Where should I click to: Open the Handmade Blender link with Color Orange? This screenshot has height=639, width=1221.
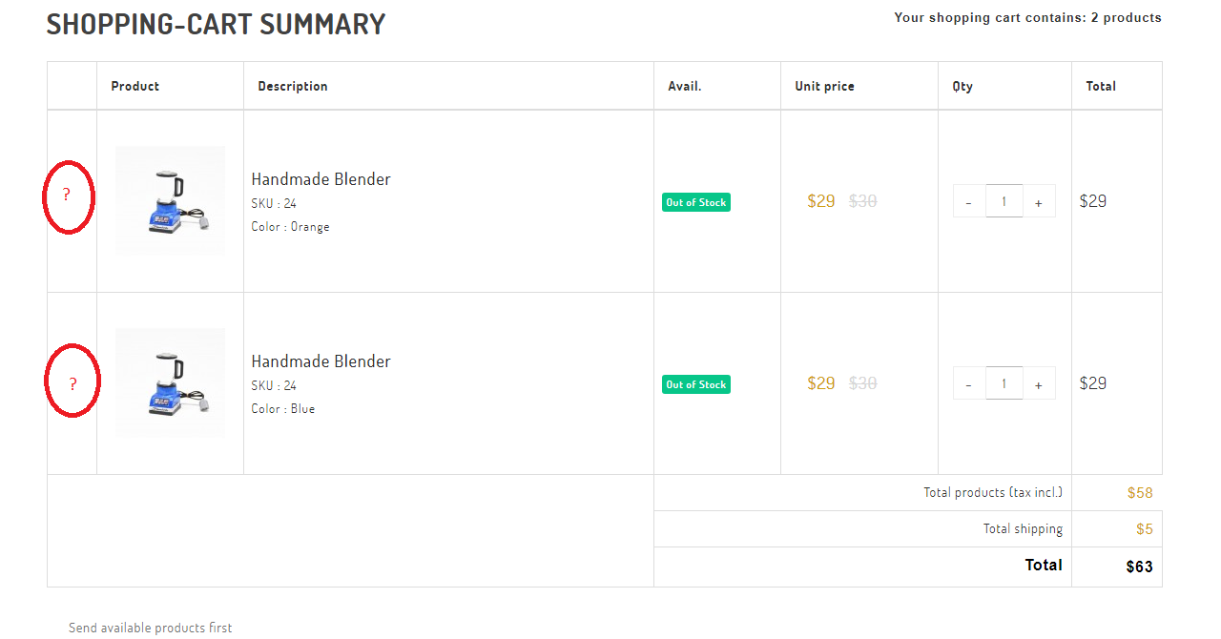(321, 179)
